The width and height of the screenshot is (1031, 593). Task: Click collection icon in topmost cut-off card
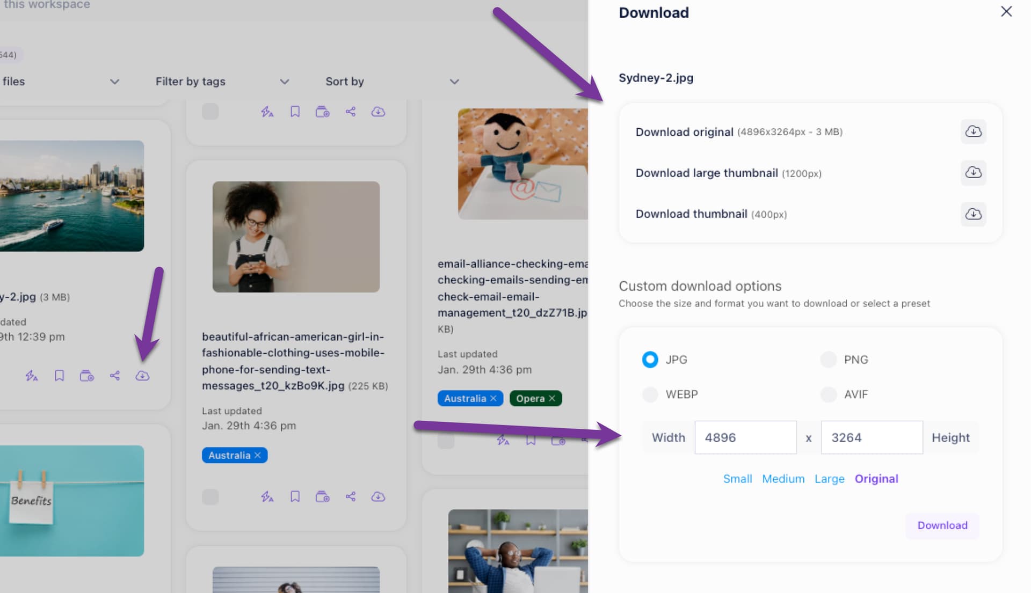tap(323, 112)
